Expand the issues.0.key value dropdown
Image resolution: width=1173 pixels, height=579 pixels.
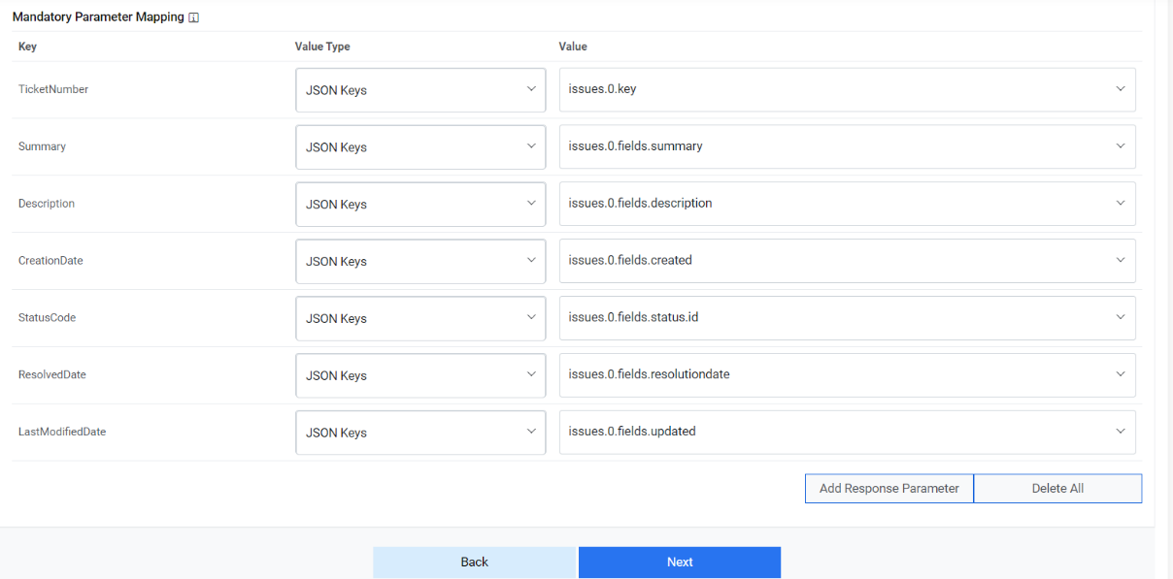click(1120, 89)
